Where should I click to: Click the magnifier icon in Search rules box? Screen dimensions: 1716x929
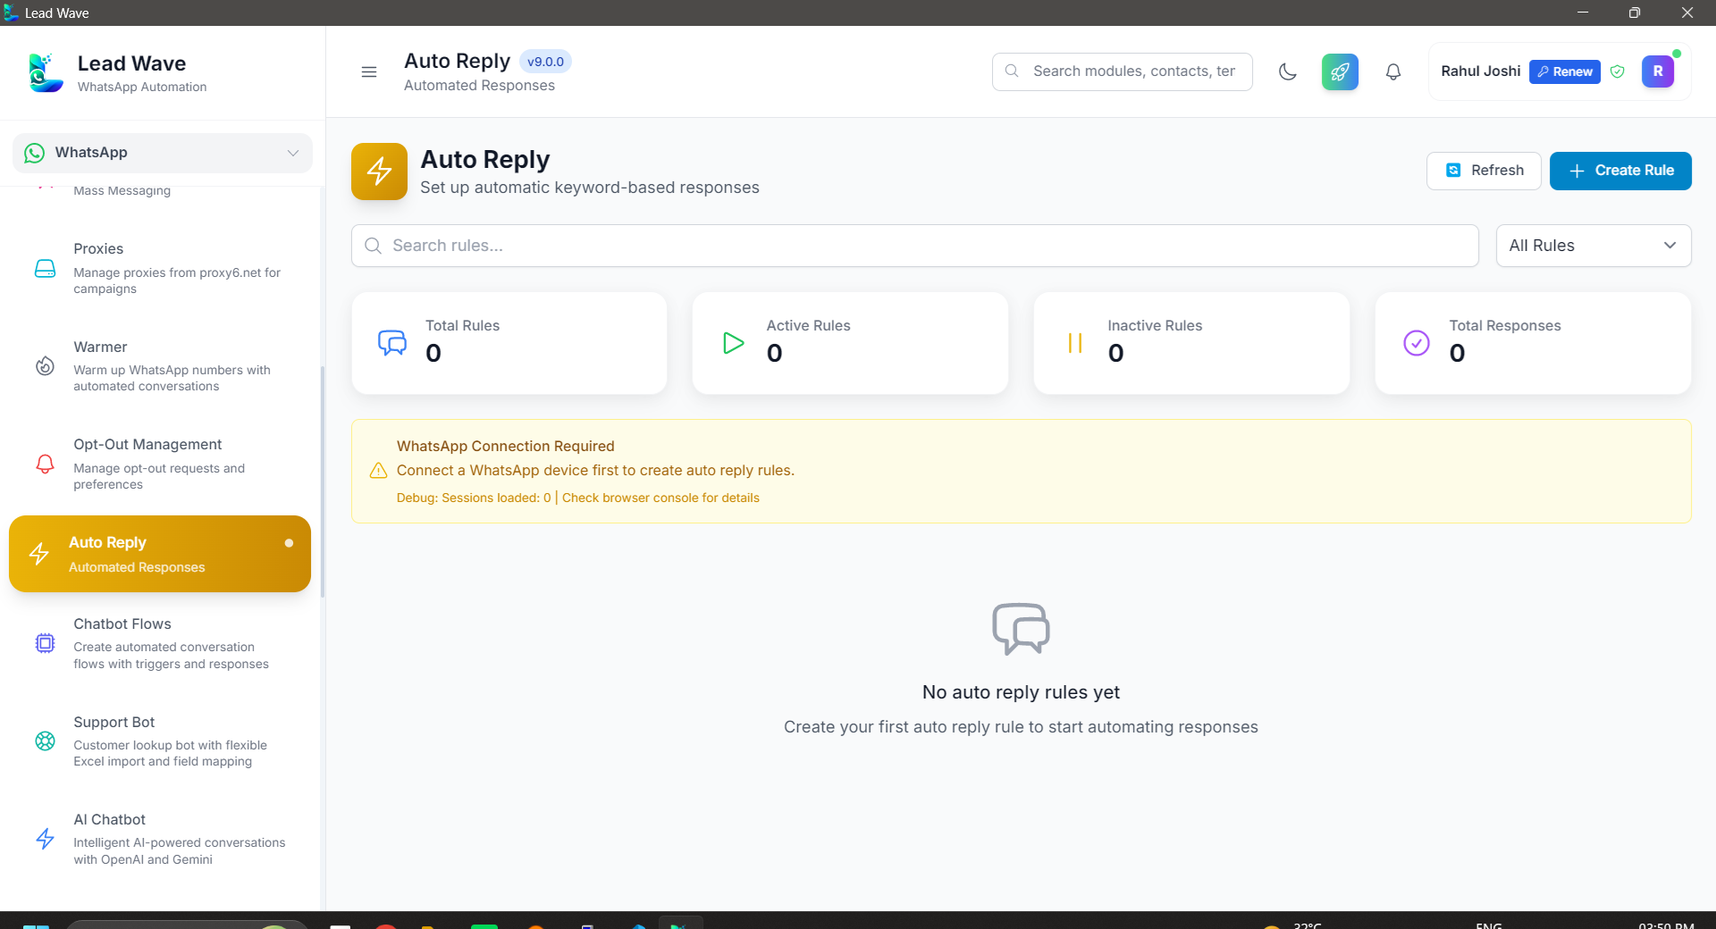374,246
